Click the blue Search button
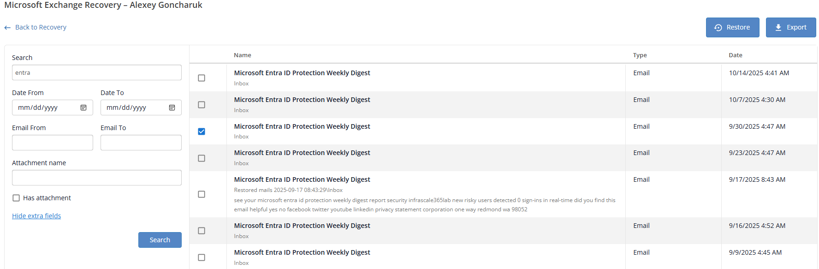The height and width of the screenshot is (269, 819). click(x=160, y=240)
